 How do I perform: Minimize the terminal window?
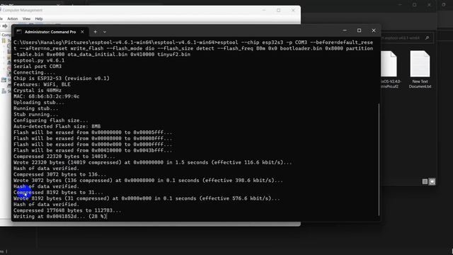click(x=345, y=30)
